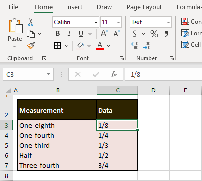The width and height of the screenshot is (202, 181).
Task: Select cell containing Half
Action: click(x=58, y=155)
